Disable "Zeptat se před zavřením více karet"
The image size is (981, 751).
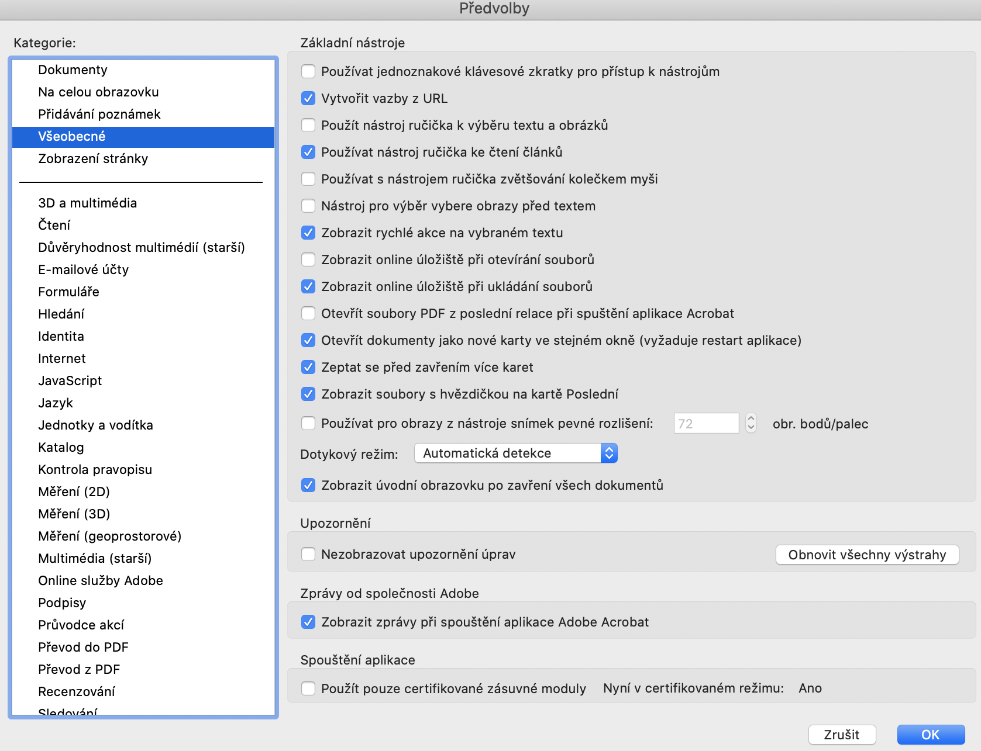coord(308,367)
